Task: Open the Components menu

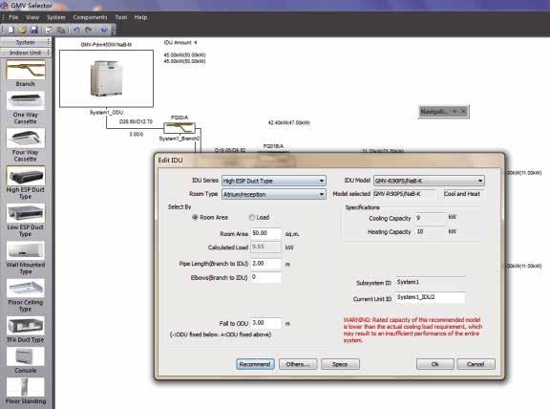Action: (x=90, y=17)
